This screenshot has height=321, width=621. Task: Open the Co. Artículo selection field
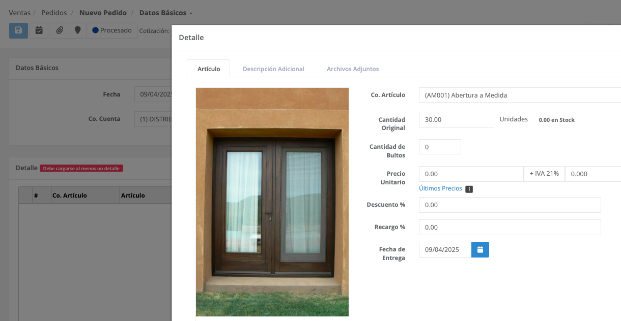(x=519, y=95)
